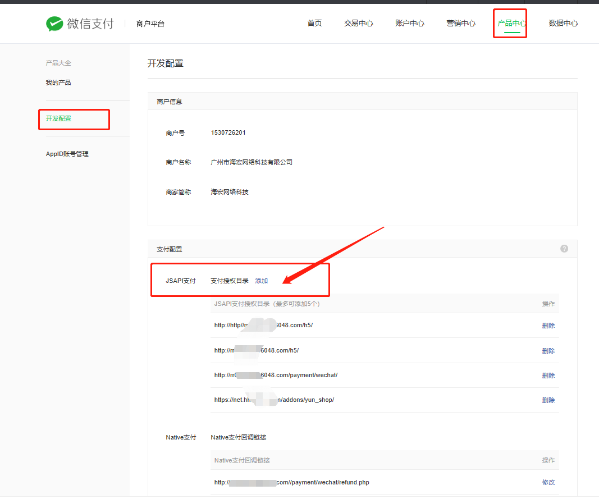Screen dimensions: 599x499
Task: Select the 产品中心 tab
Action: click(512, 24)
